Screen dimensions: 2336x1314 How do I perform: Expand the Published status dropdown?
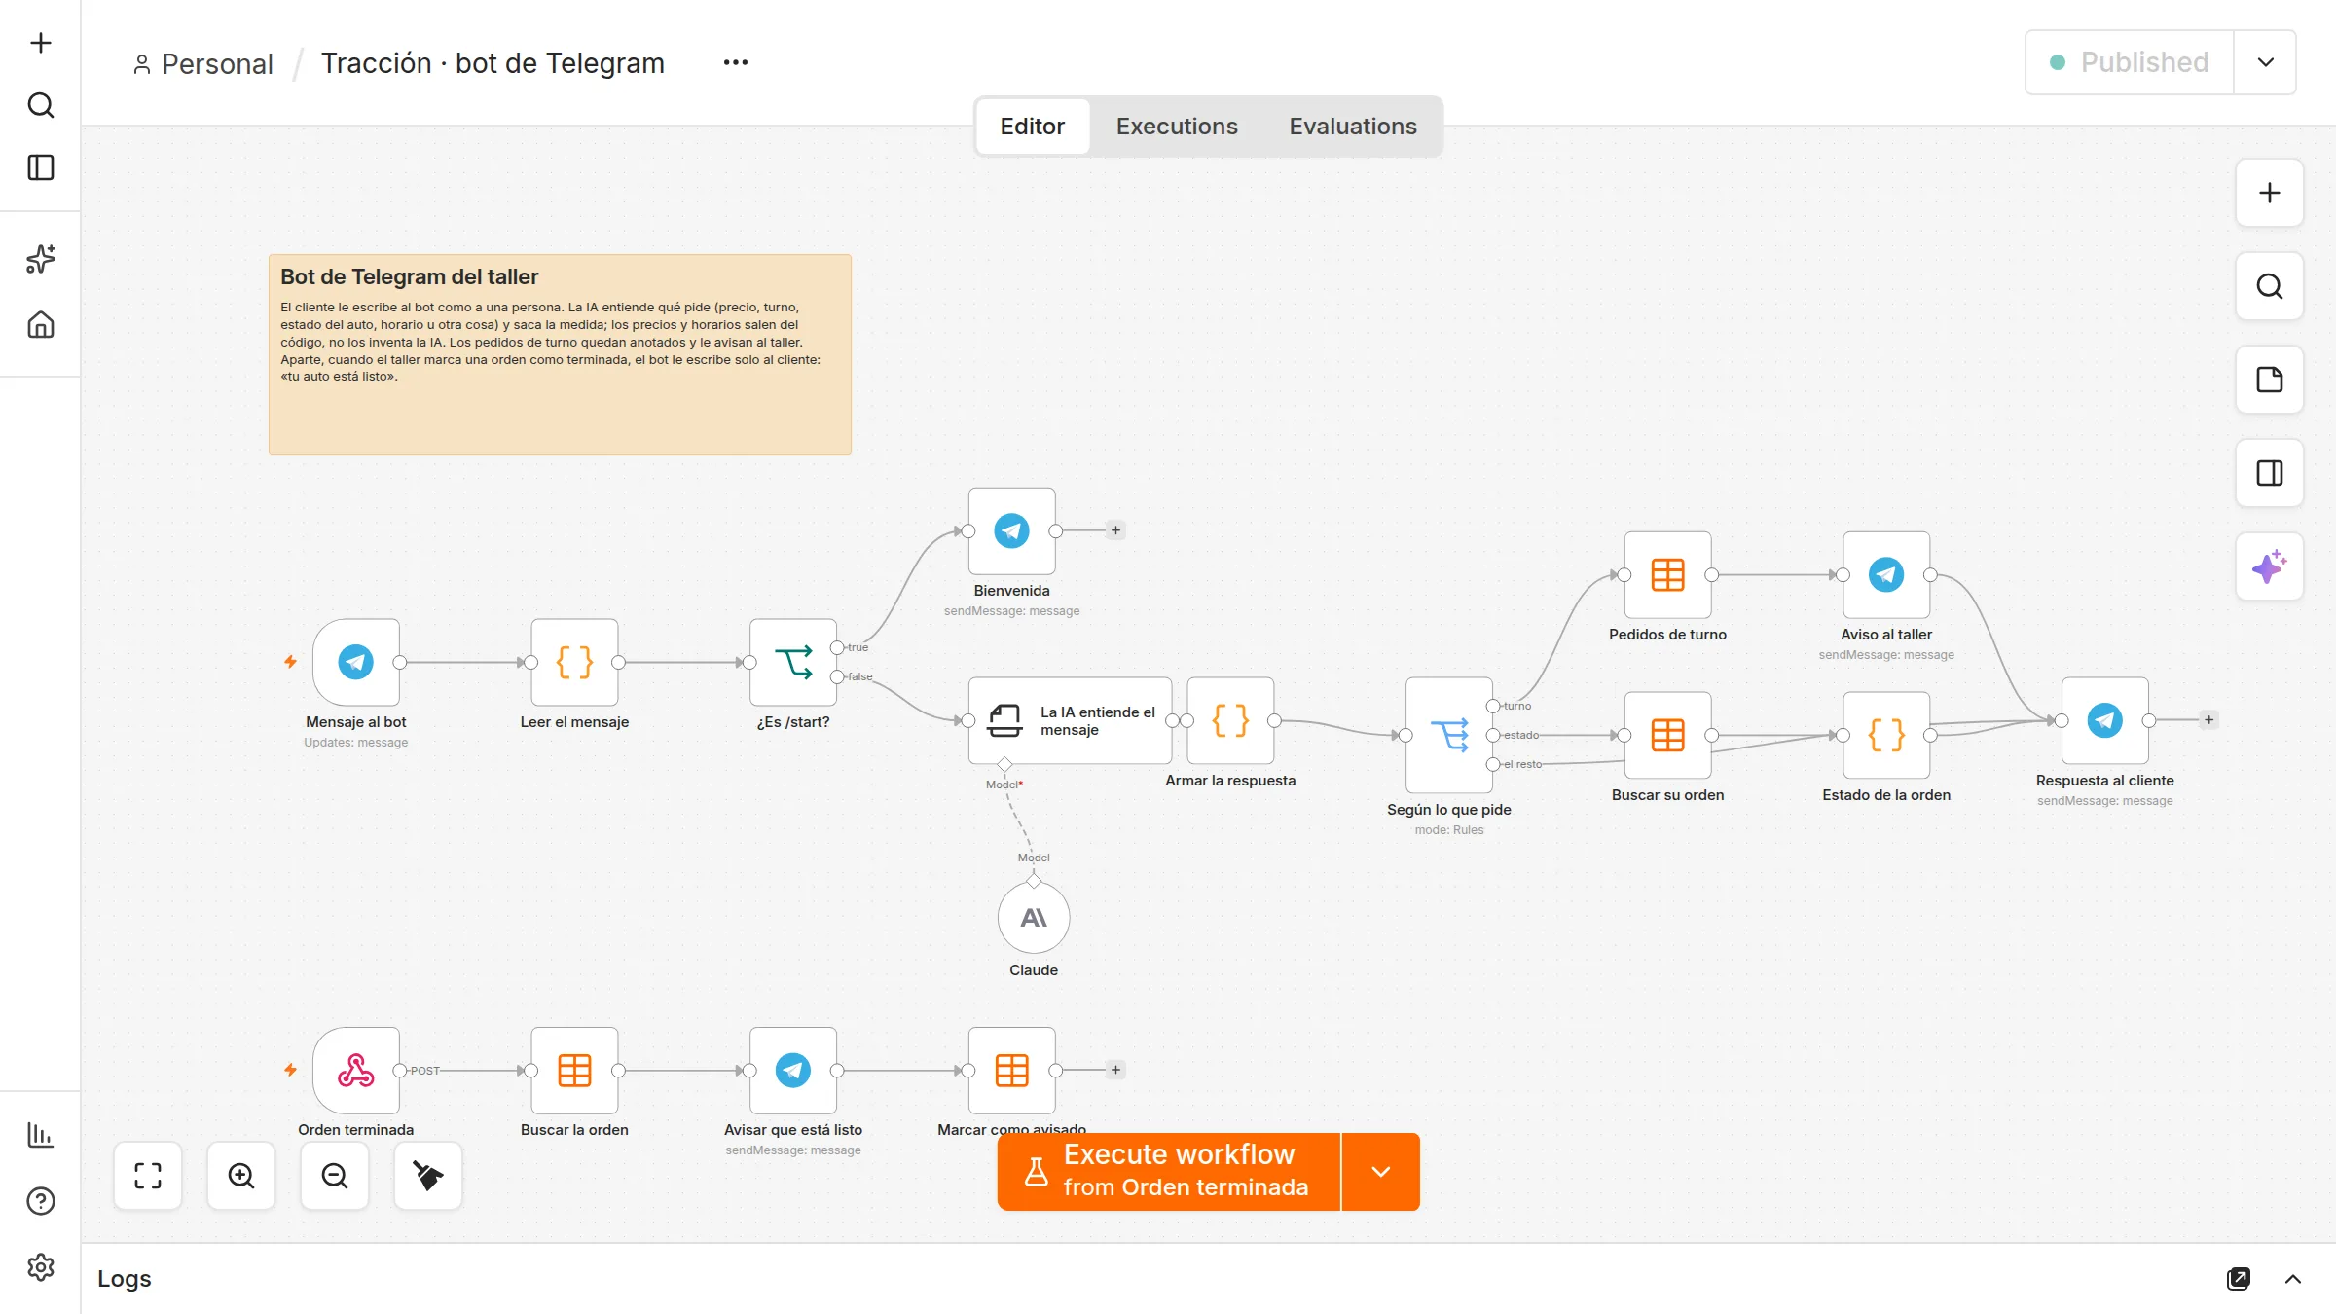point(2265,62)
